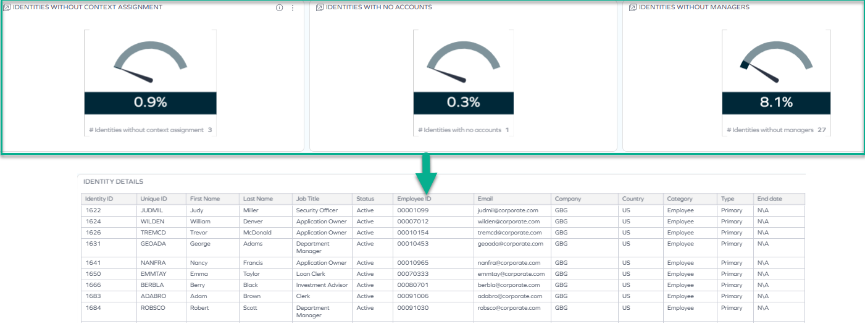Sort by Unique ID column header
The height and width of the screenshot is (324, 865).
point(161,199)
